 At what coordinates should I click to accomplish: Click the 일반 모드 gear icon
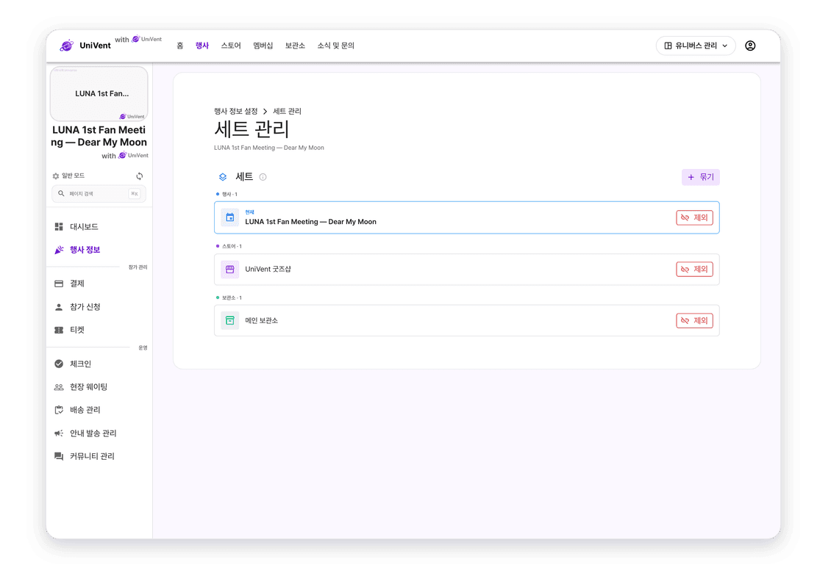[x=56, y=176]
